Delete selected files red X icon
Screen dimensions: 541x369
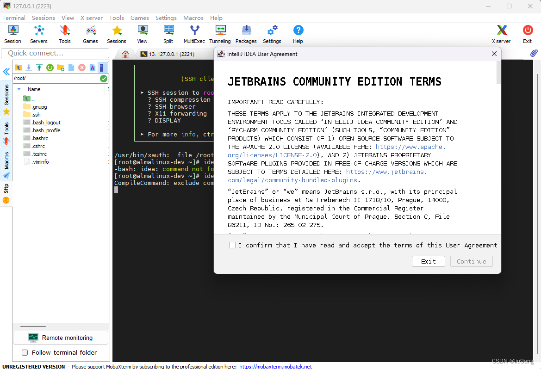pos(82,68)
